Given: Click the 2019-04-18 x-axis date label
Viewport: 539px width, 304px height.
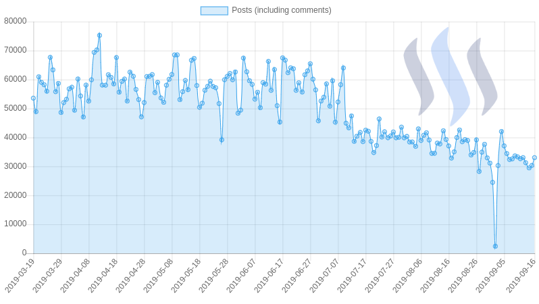Looking at the screenshot, I should point(103,276).
